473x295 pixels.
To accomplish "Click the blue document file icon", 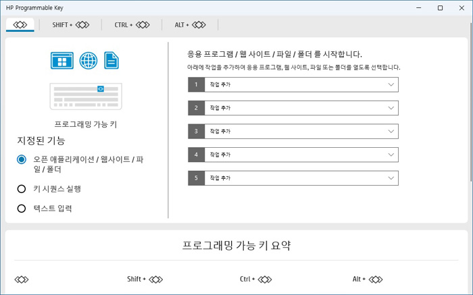I will [111, 60].
